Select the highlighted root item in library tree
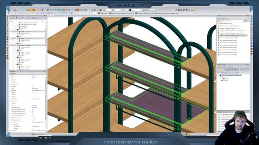This screenshot has height=145, width=259. point(231,75)
